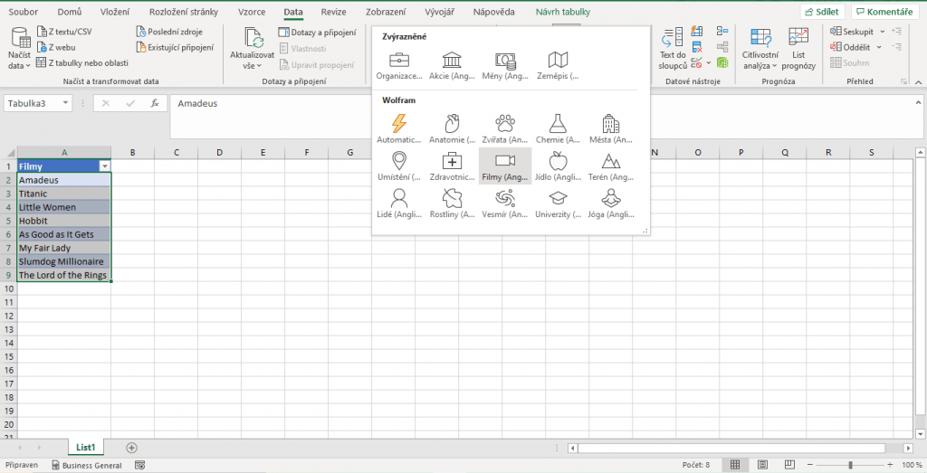Screen dimensions: 927x473
Task: Pick the Univerzity graduation cap type
Action: pos(558,203)
